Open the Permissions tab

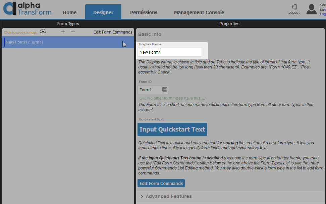tap(144, 12)
